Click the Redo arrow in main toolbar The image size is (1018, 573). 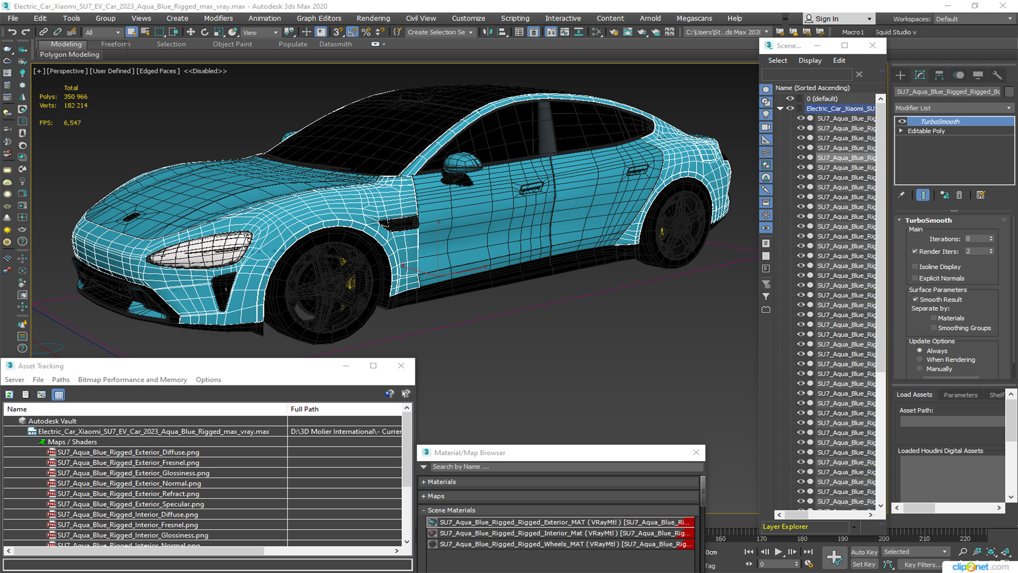[x=25, y=32]
